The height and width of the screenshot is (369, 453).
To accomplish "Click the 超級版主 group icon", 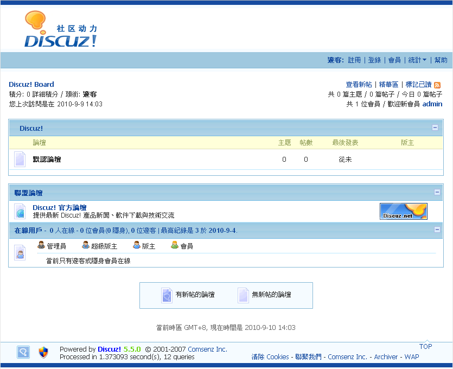I will [85, 245].
